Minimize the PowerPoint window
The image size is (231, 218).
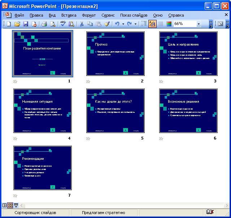click(208, 6)
